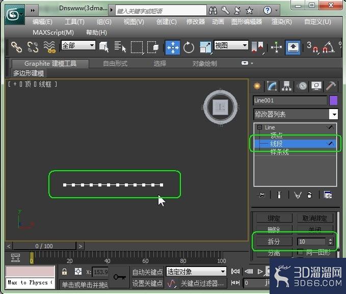
Task: Expand the document title arrow beside search field
Action: [112, 10]
